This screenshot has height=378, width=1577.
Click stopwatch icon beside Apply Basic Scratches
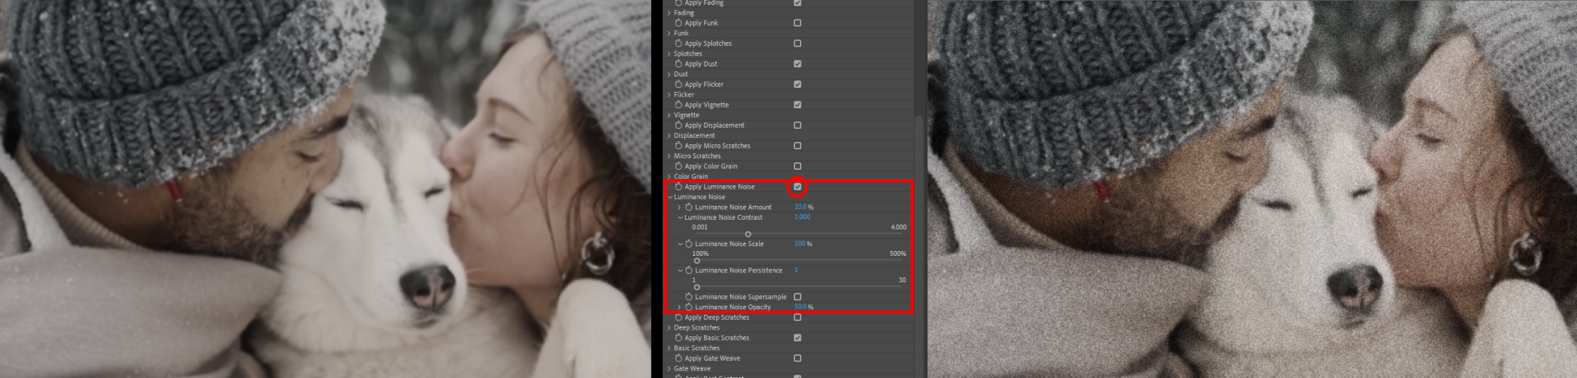[678, 338]
